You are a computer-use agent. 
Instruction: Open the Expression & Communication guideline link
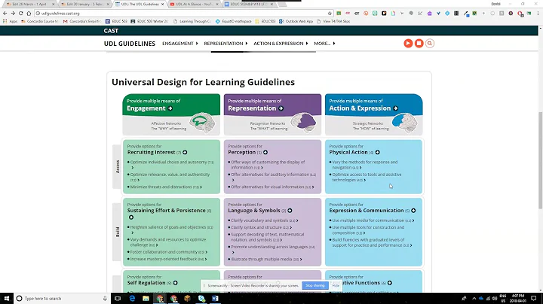[367, 211]
